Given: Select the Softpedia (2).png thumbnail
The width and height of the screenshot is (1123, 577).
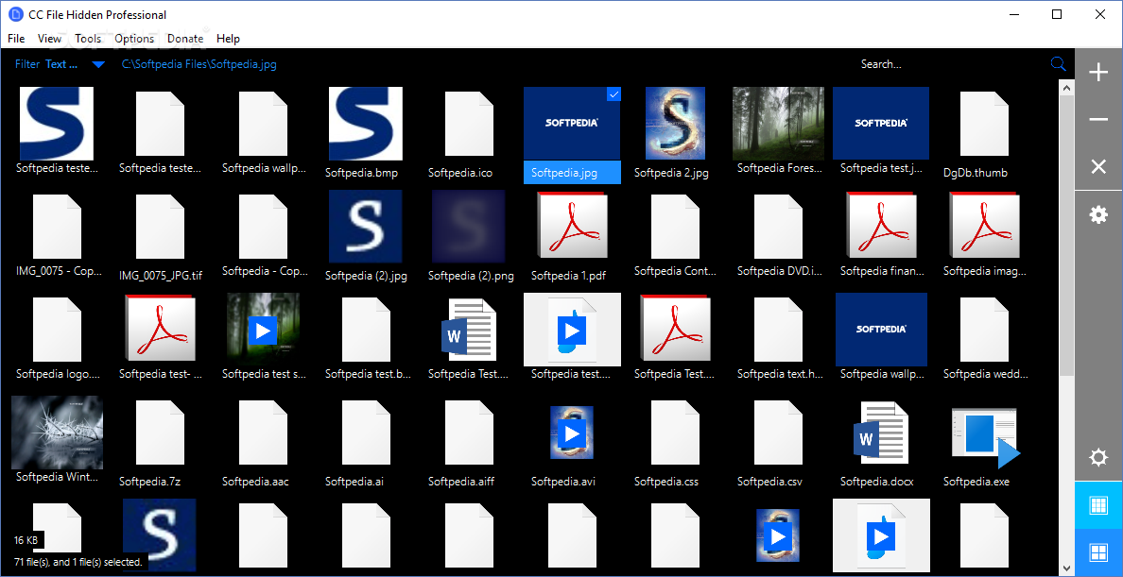Looking at the screenshot, I should [x=469, y=227].
